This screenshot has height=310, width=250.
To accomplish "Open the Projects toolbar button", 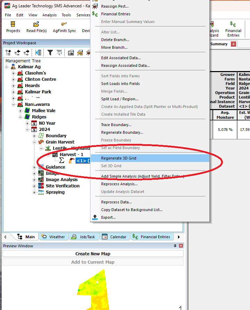I will pos(13,27).
